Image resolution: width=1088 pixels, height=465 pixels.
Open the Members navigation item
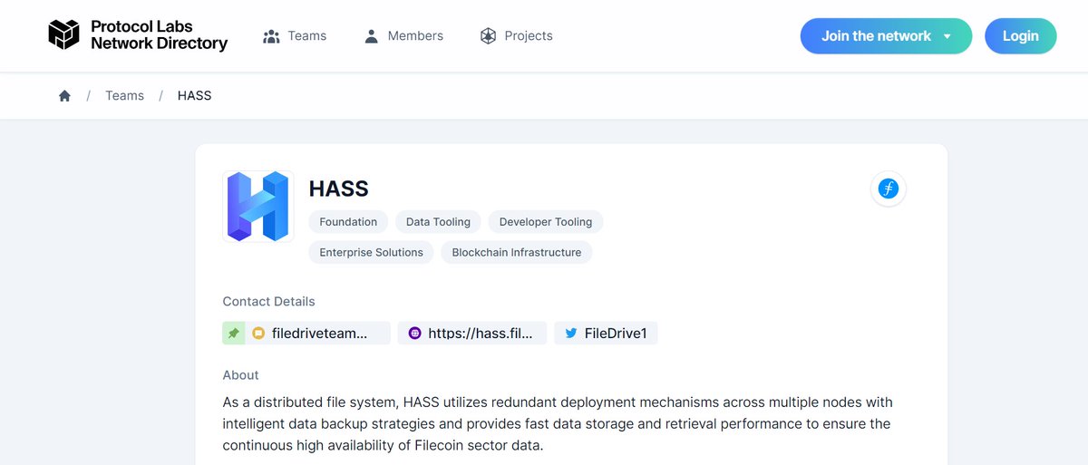(403, 36)
